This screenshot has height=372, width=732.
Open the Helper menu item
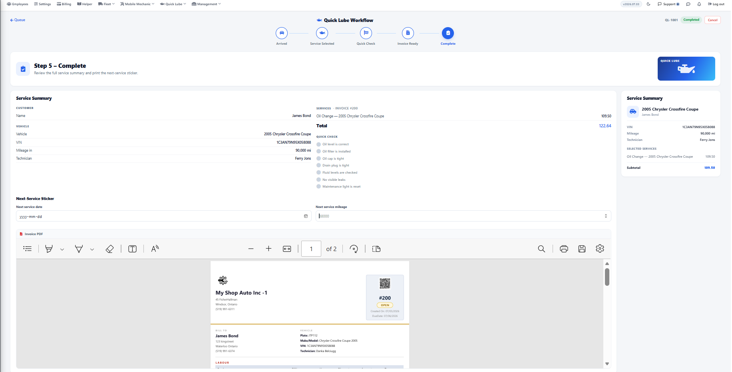coord(85,4)
